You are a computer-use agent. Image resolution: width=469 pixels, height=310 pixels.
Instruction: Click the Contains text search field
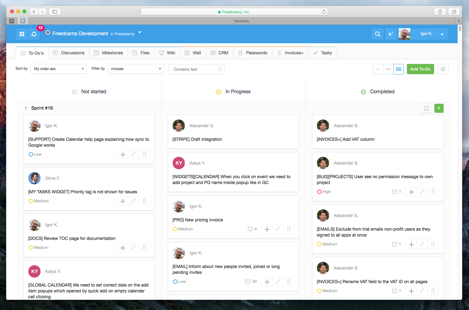pos(196,69)
